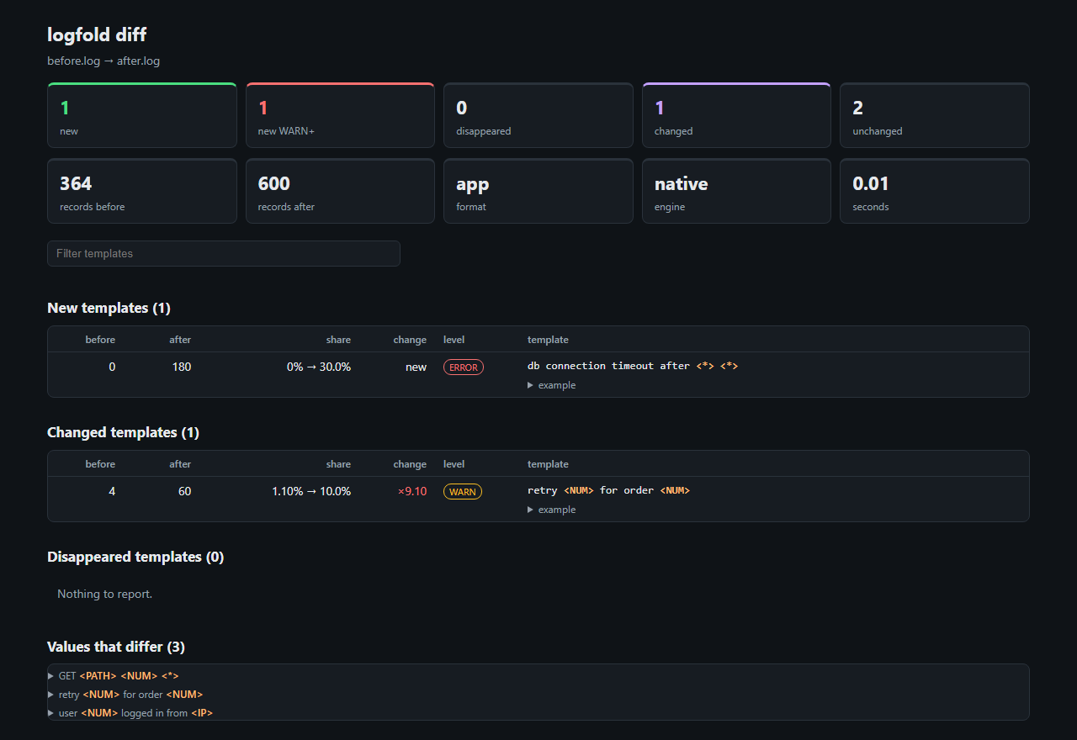Click the '0% → 30.0%' share value

[x=319, y=367]
